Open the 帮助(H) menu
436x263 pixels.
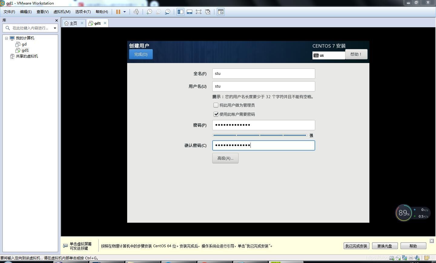coord(102,12)
